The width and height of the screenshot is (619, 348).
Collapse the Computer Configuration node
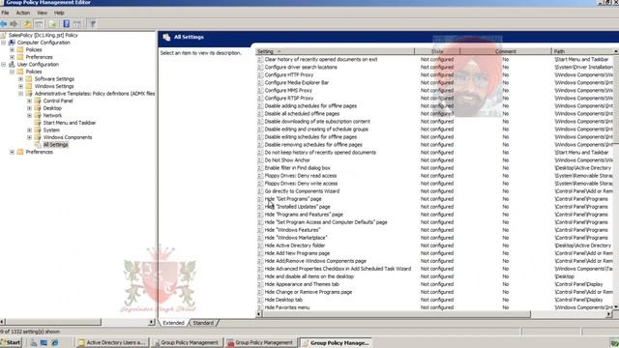(x=4, y=43)
